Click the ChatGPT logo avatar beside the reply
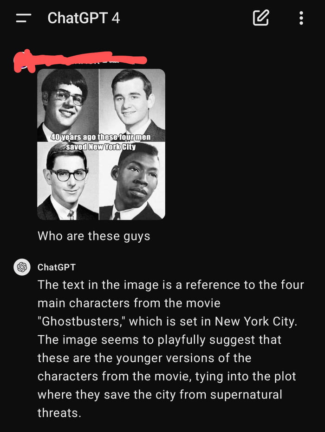The height and width of the screenshot is (432, 325). coord(22,267)
